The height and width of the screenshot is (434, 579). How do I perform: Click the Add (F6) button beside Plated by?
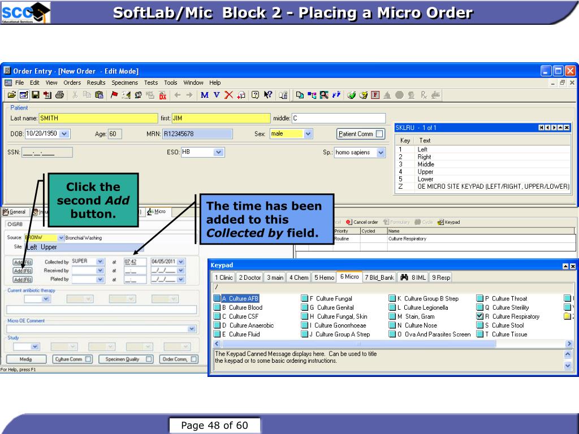pos(23,280)
